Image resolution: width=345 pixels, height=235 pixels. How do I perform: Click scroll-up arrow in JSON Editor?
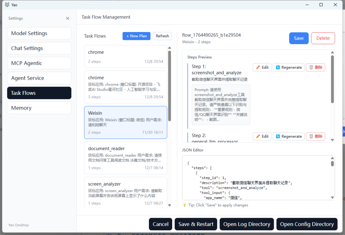click(x=332, y=158)
